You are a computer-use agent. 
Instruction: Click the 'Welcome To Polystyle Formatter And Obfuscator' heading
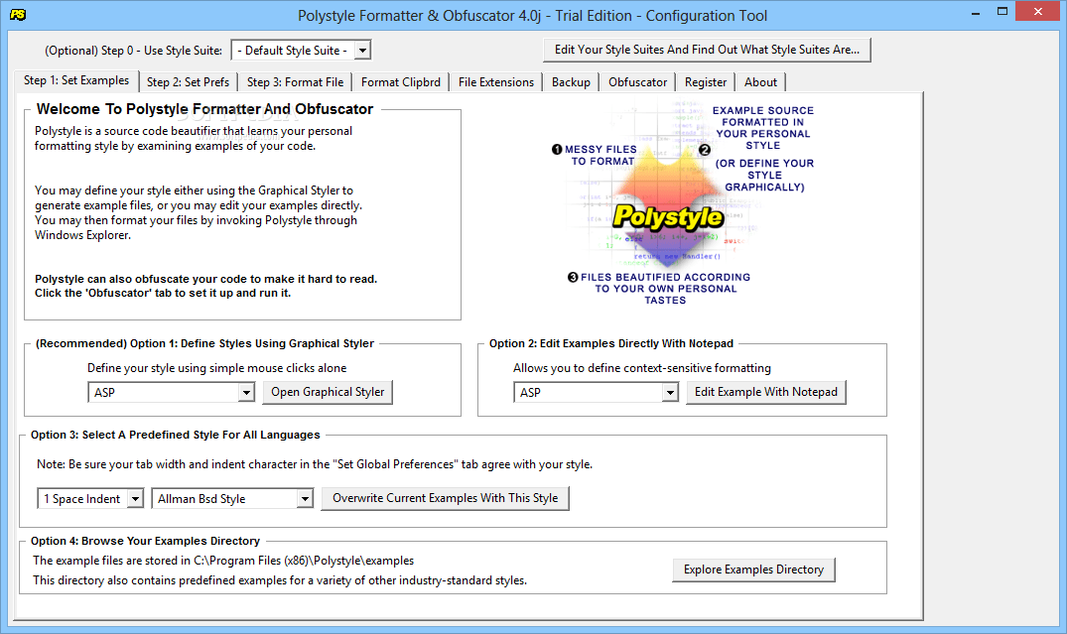[x=204, y=109]
